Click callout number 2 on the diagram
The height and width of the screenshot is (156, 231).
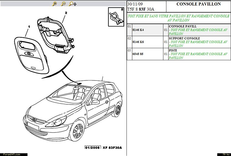point(66,13)
